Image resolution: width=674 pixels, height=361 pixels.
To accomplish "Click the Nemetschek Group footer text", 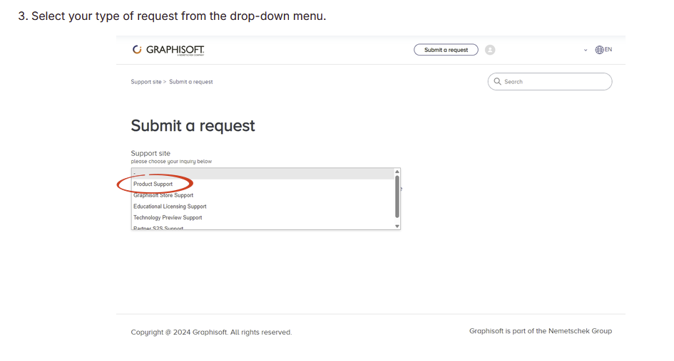I will coord(541,331).
